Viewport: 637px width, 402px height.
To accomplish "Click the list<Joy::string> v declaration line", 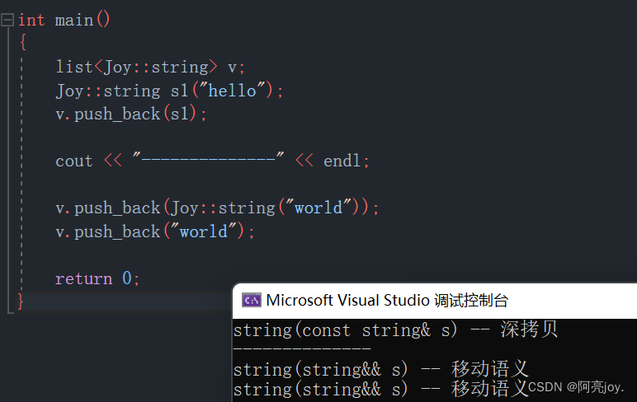I will pos(150,67).
